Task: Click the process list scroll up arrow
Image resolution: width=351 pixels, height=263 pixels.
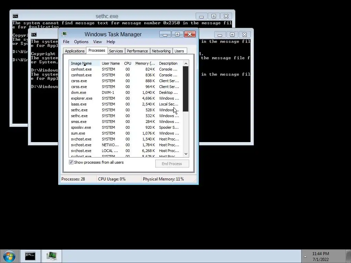Action: point(186,64)
